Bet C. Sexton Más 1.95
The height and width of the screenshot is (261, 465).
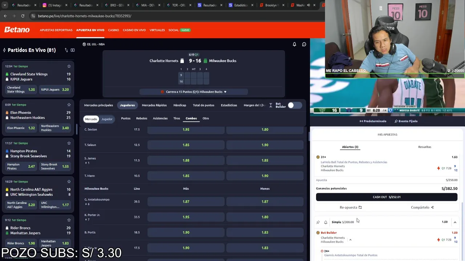tap(186, 129)
